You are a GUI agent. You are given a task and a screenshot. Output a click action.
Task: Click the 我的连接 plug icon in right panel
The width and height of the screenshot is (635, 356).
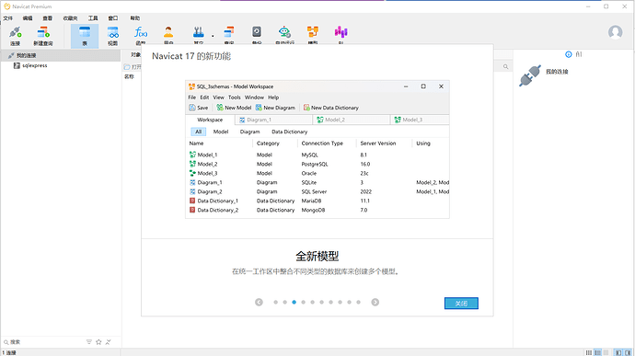530,75
